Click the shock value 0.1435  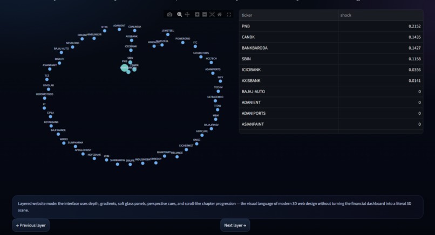click(x=414, y=37)
